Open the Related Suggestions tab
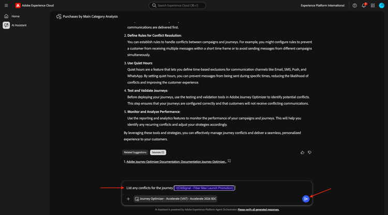Image resolution: width=388 pixels, height=215 pixels. (x=135, y=153)
